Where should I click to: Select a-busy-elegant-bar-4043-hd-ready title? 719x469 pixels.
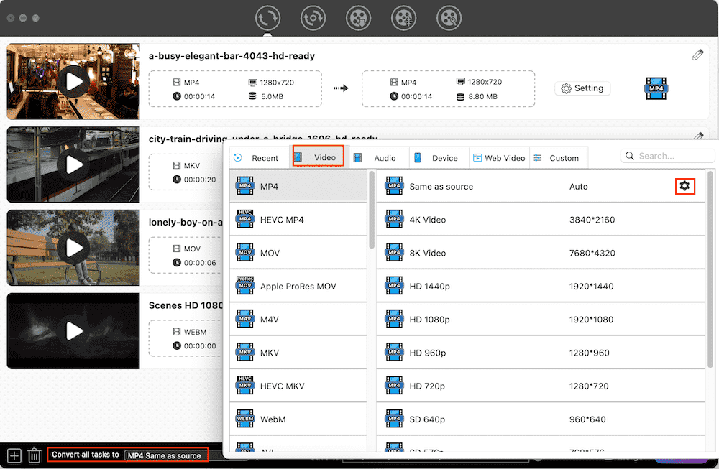pos(232,56)
